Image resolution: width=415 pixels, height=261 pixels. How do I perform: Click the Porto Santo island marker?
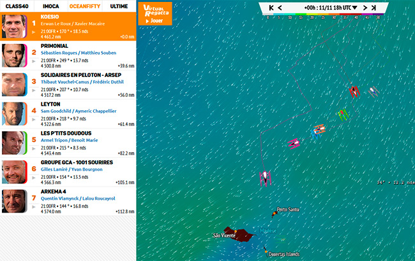(275, 213)
